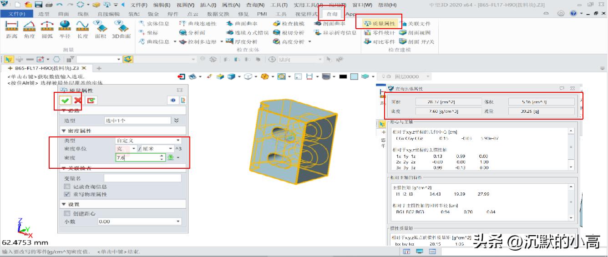Open the 克 mass unit dropdown
608x257 pixels.
pos(126,149)
